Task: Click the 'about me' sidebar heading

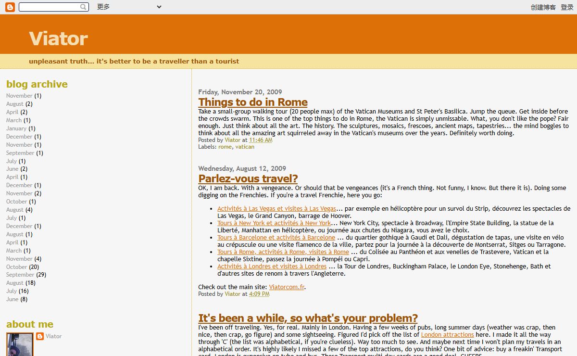Action: pyautogui.click(x=30, y=324)
